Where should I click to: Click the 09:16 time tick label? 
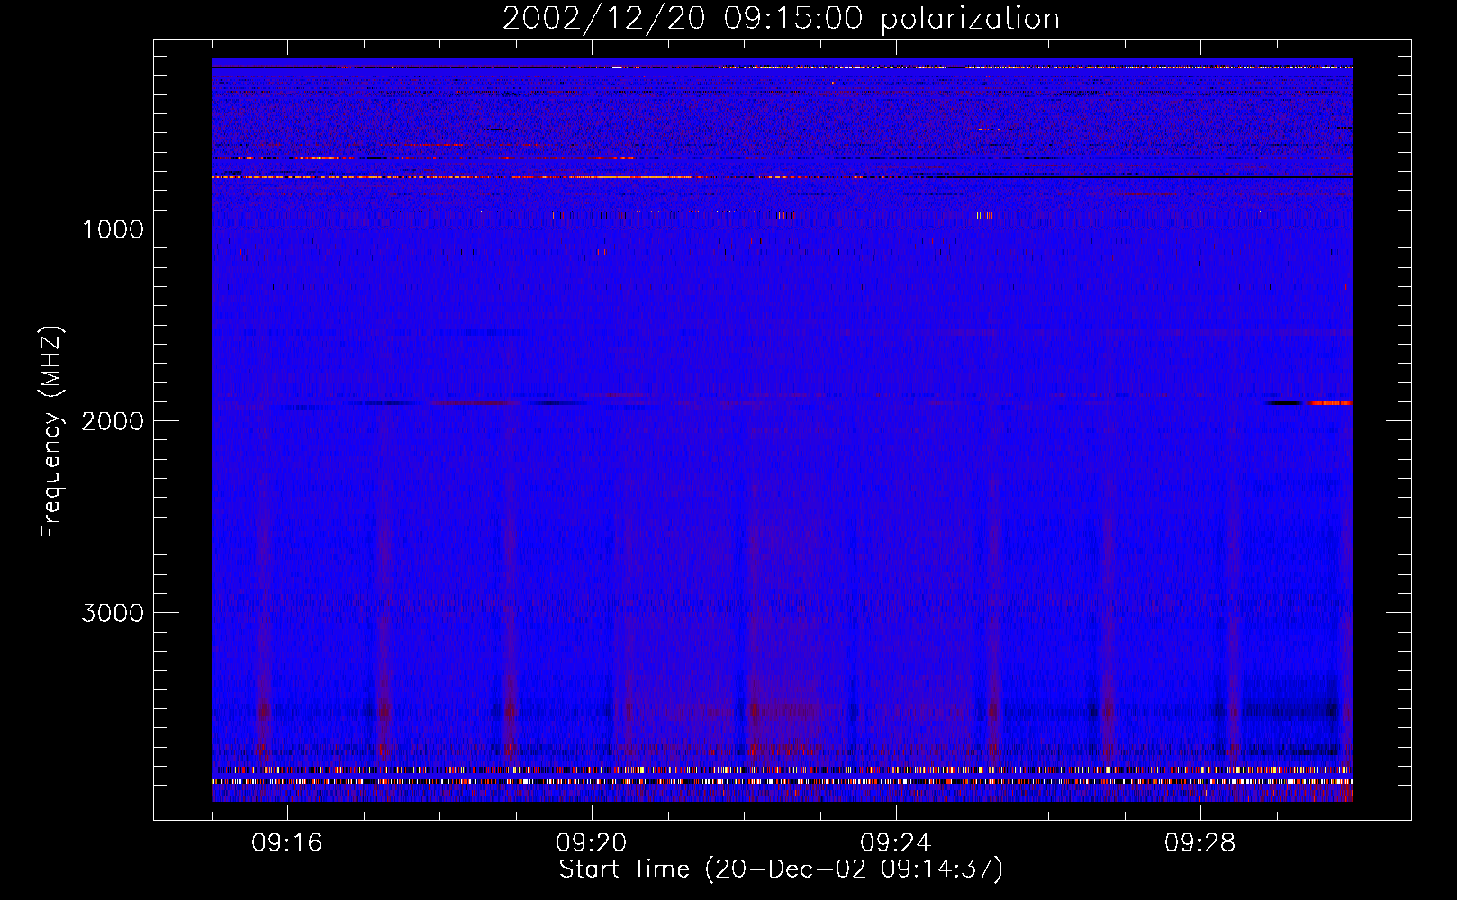click(287, 843)
